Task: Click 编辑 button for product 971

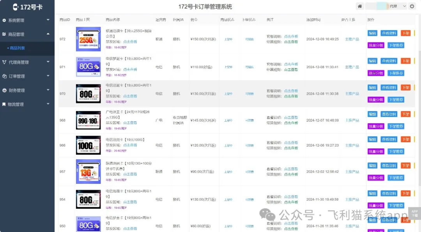Action: pos(372,61)
